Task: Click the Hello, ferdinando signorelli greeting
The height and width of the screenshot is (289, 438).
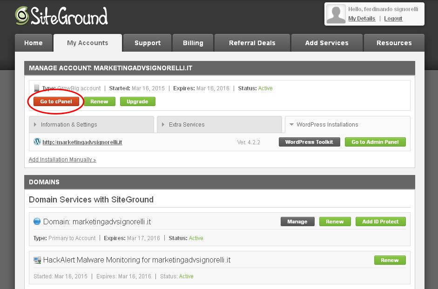Action: point(383,9)
